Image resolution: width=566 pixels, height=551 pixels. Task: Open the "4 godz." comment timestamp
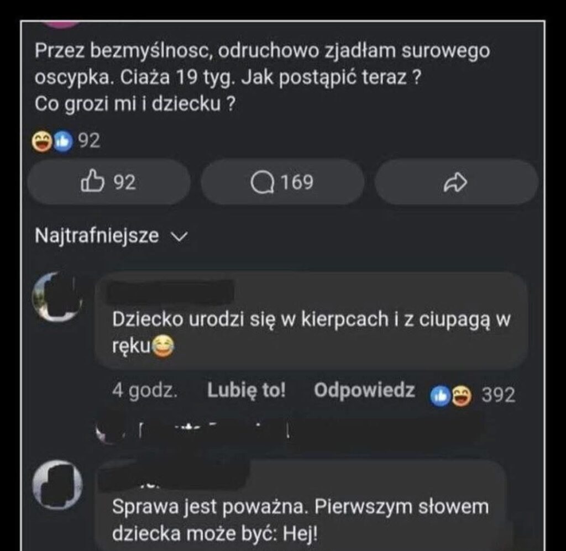pos(145,391)
